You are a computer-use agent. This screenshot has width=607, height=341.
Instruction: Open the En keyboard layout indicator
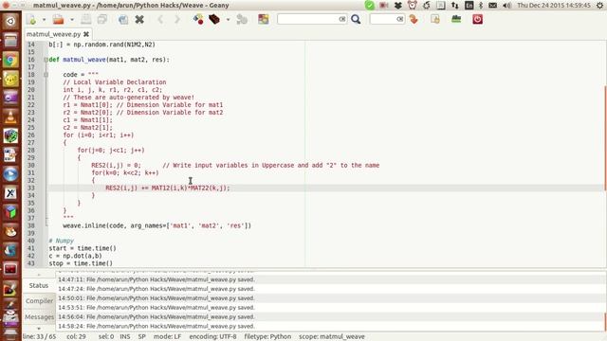tap(469, 6)
